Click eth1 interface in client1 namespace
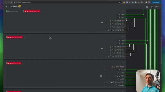165x92 pixels. (x=122, y=18)
